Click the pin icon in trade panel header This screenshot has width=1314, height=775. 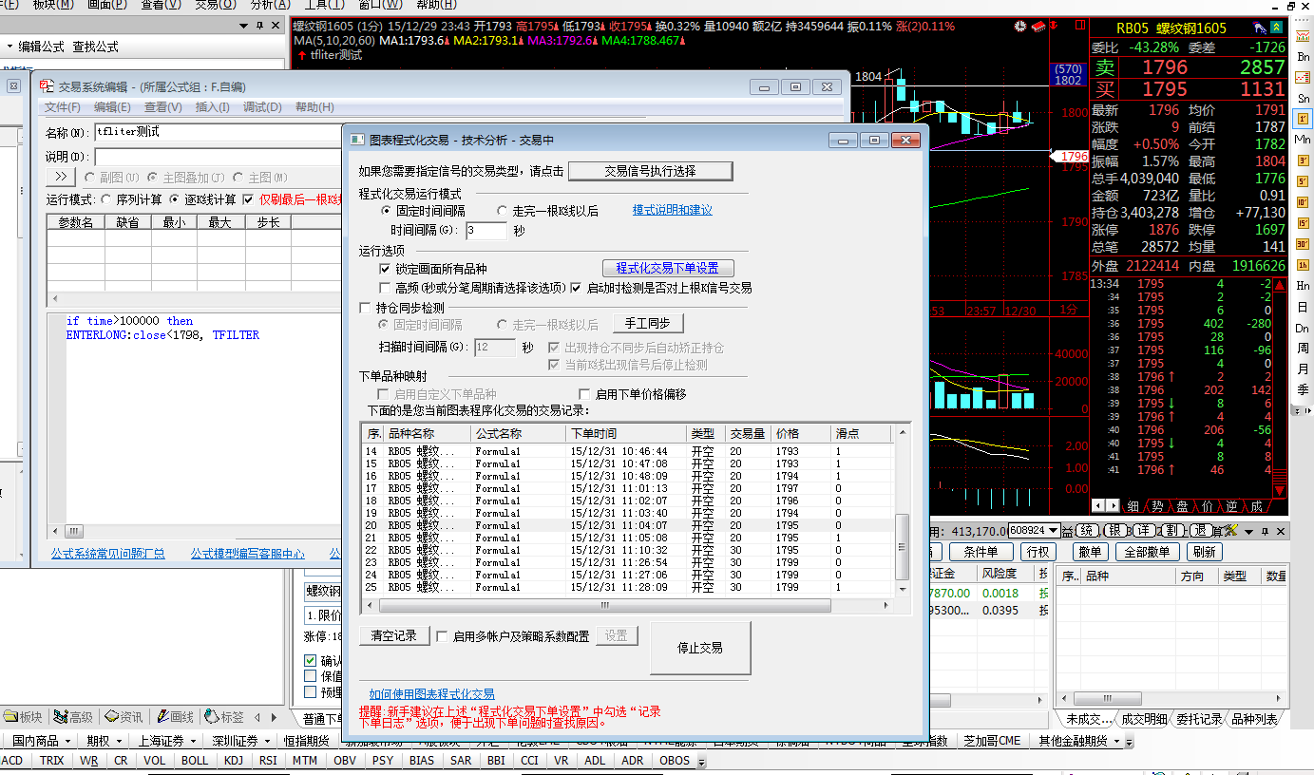[x=1265, y=532]
